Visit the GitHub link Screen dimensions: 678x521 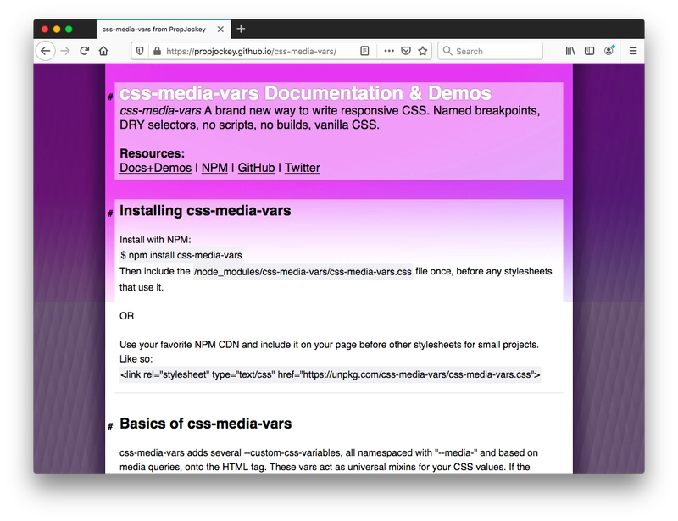[x=256, y=168]
